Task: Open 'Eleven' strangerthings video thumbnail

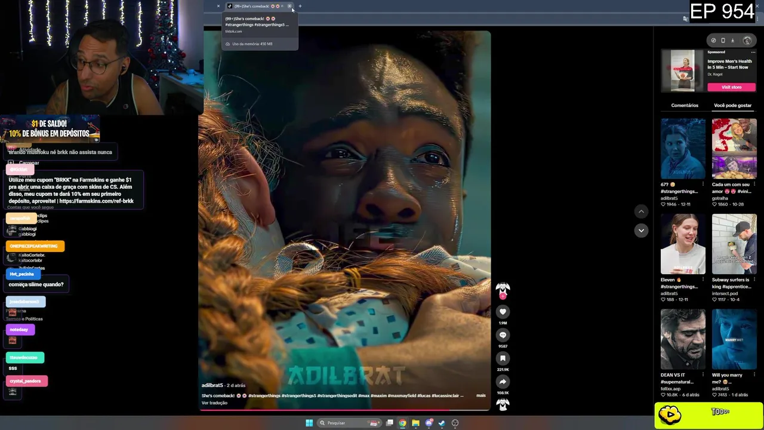Action: [683, 244]
